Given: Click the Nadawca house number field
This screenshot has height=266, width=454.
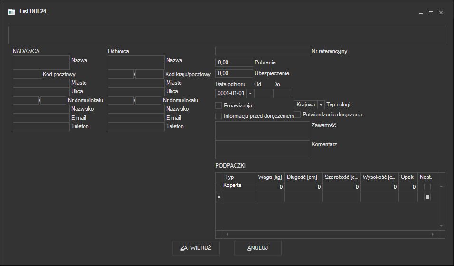Looking at the screenshot, I should tap(26, 100).
